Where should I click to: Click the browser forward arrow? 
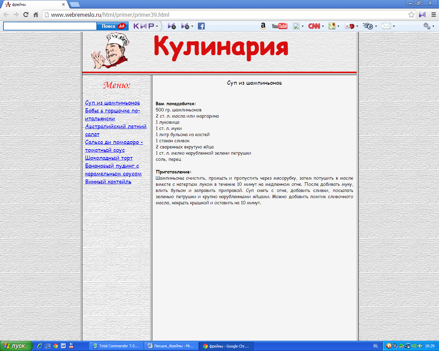16,15
